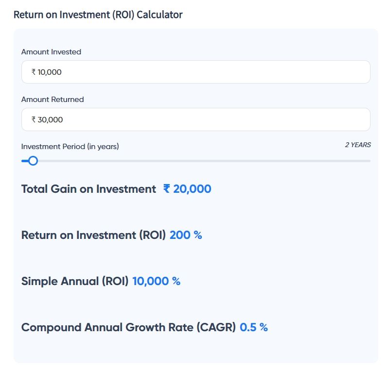The width and height of the screenshot is (389, 371).
Task: Focus the Amount Returned input field
Action: tap(195, 119)
